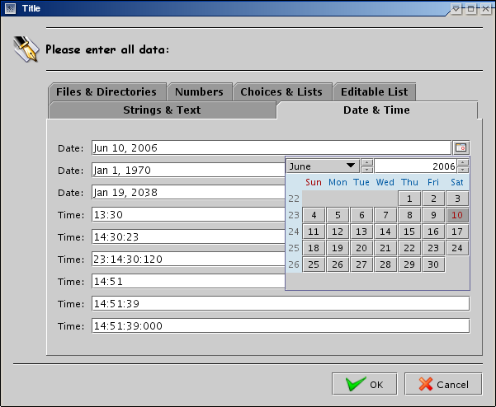This screenshot has height=407, width=496.
Task: Open the Numbers tab
Action: click(x=199, y=91)
